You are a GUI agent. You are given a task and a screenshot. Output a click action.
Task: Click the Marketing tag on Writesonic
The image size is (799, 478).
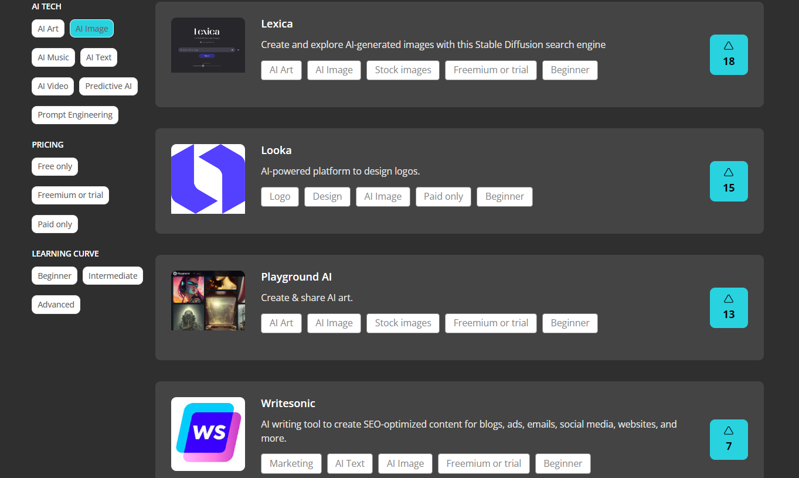click(291, 464)
